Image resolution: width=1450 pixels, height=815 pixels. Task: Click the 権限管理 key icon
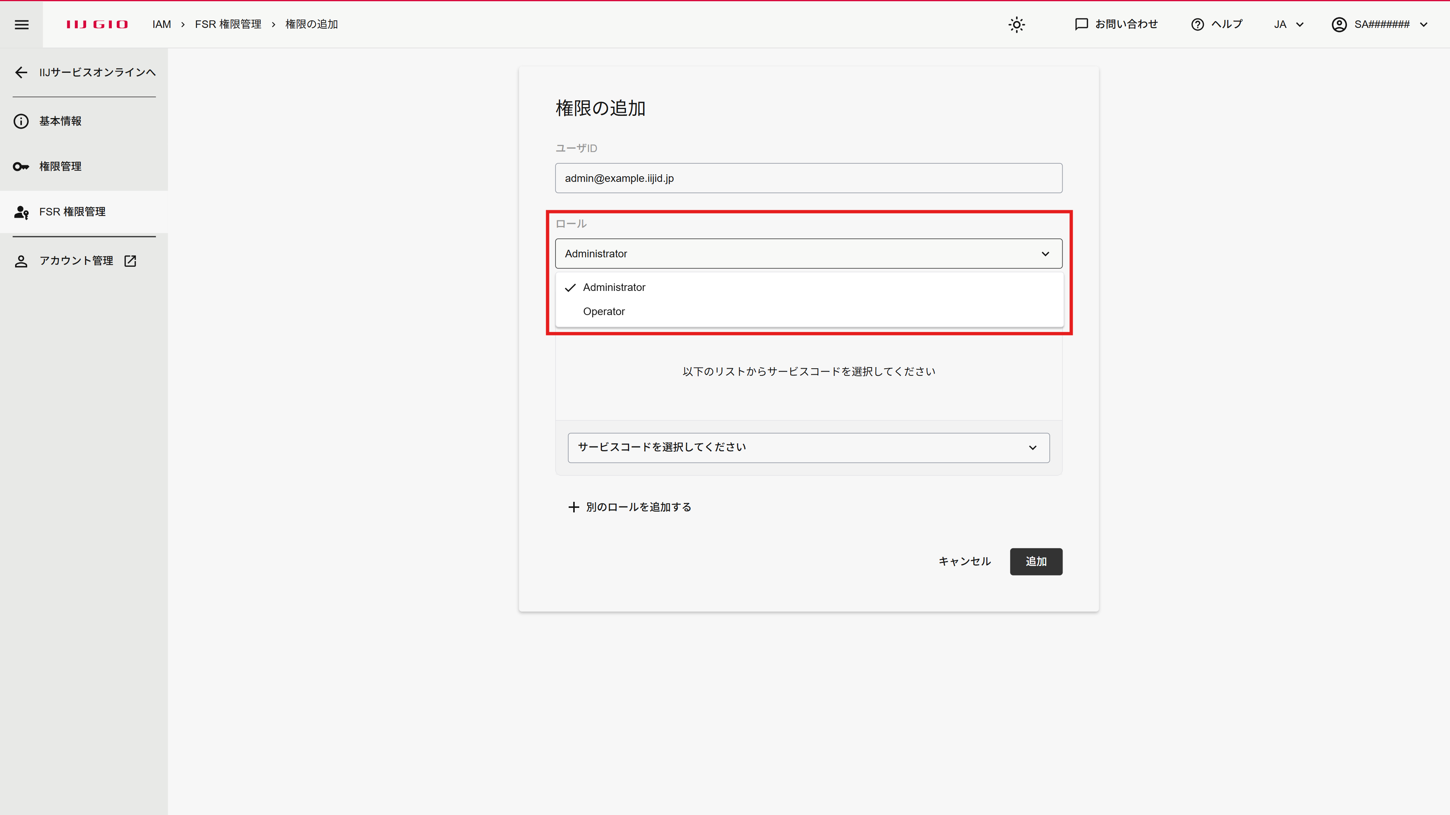21,166
